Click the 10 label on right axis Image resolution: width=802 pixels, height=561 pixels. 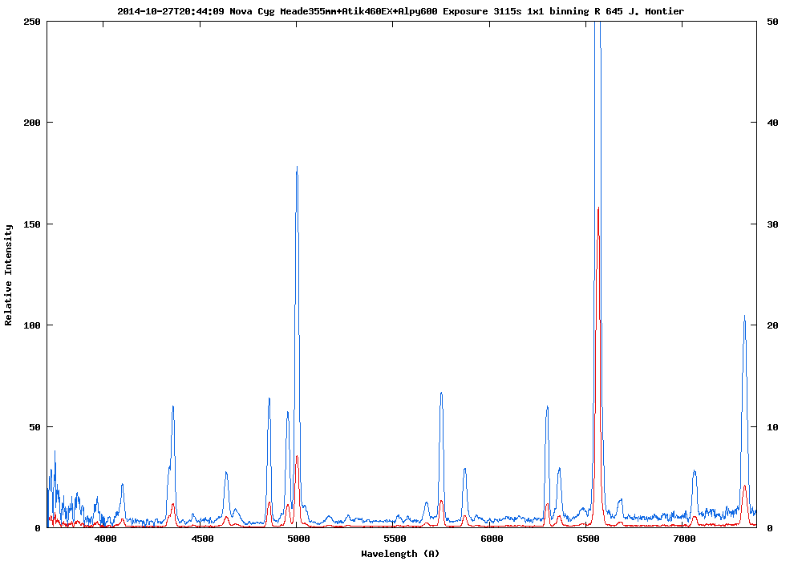pos(773,427)
